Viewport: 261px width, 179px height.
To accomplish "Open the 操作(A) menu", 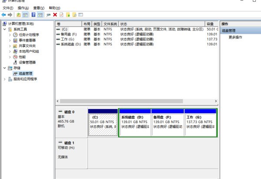I will (x=23, y=8).
